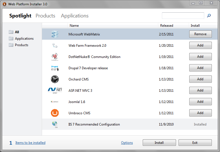Select the Microsoft WebMatrix row name

coord(84,34)
